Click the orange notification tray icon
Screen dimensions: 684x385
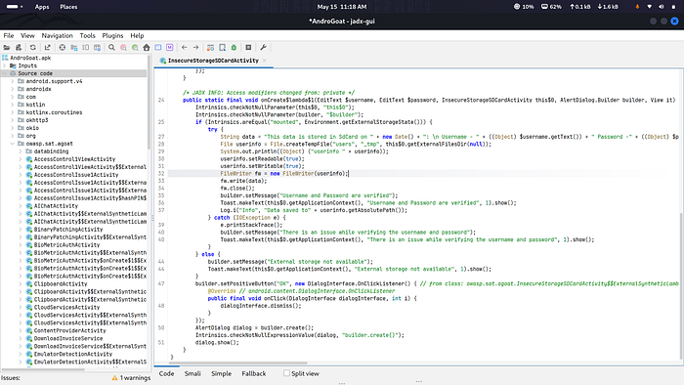[637, 7]
